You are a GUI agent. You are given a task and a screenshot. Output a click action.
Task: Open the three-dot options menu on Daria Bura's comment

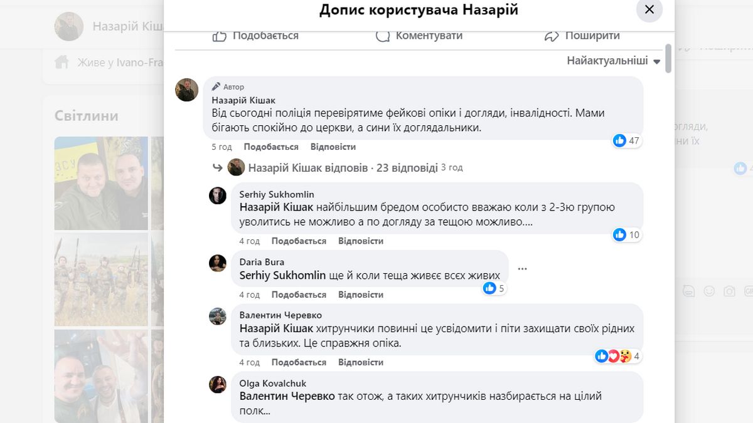[523, 268]
